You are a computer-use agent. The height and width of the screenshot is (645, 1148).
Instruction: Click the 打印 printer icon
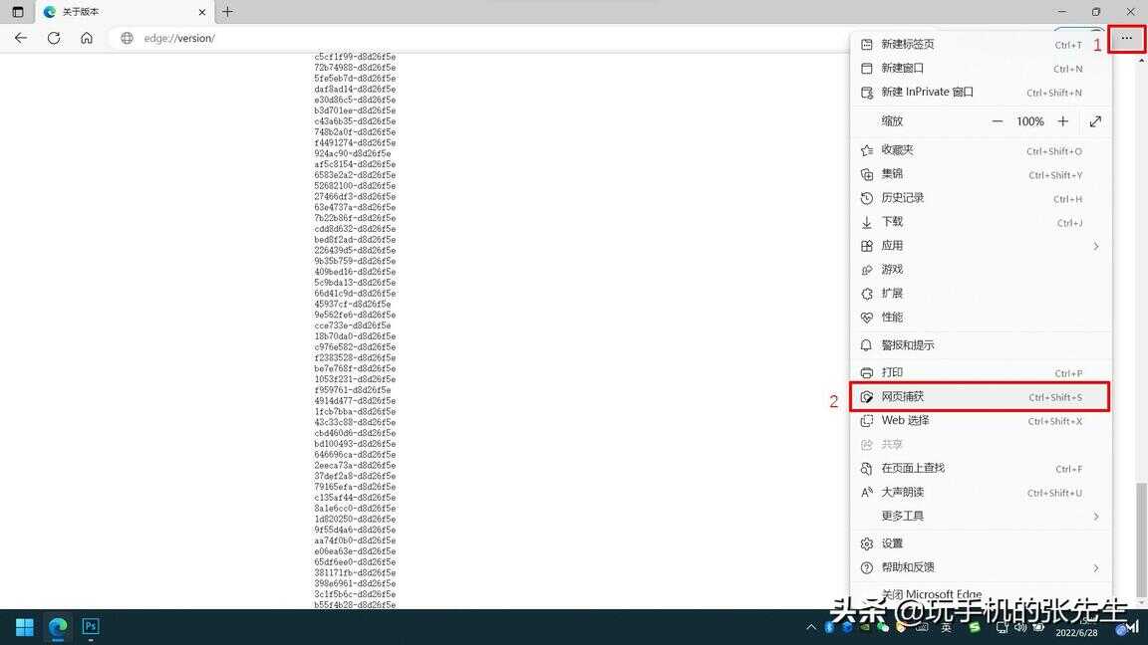pyautogui.click(x=867, y=373)
